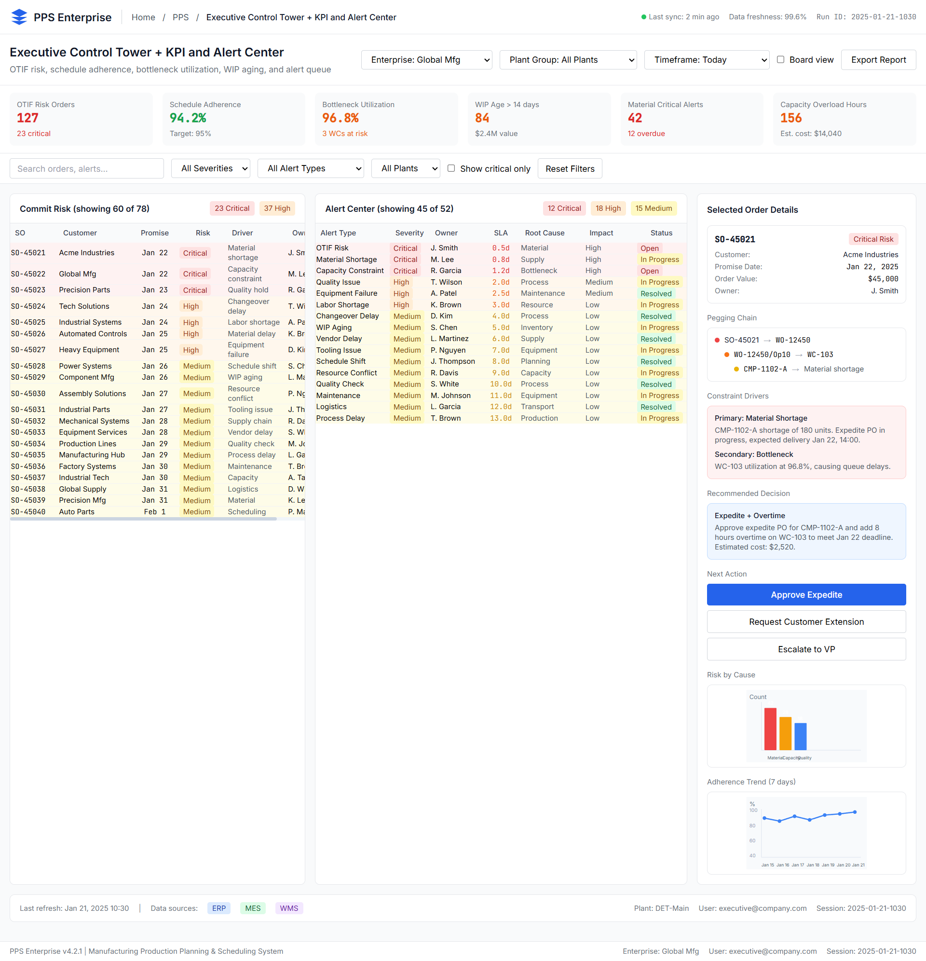
Task: Click the ERP data source badge
Action: [218, 908]
